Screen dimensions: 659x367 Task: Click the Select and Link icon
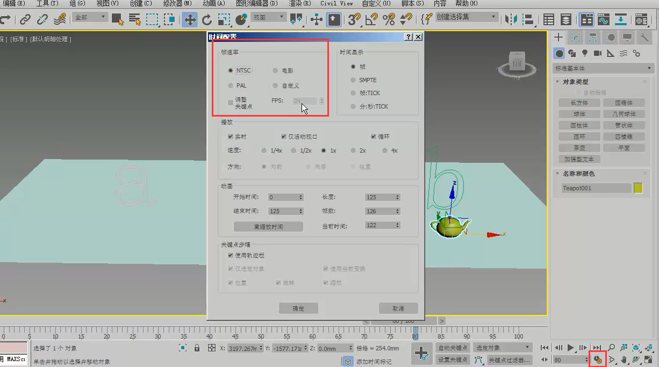pos(27,20)
